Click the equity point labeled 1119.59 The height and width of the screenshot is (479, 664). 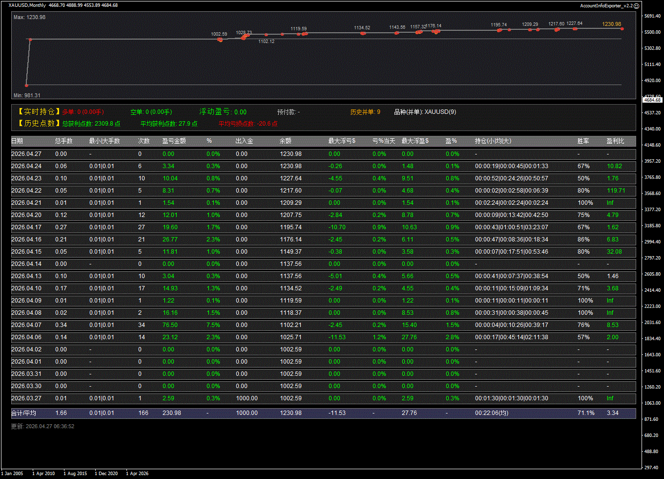click(299, 34)
